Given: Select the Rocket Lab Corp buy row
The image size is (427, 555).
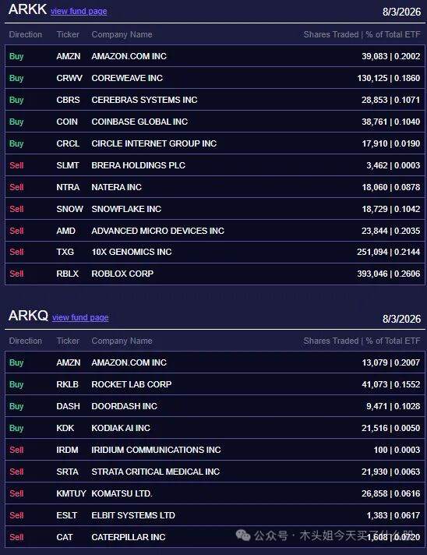Looking at the screenshot, I should pos(215,384).
